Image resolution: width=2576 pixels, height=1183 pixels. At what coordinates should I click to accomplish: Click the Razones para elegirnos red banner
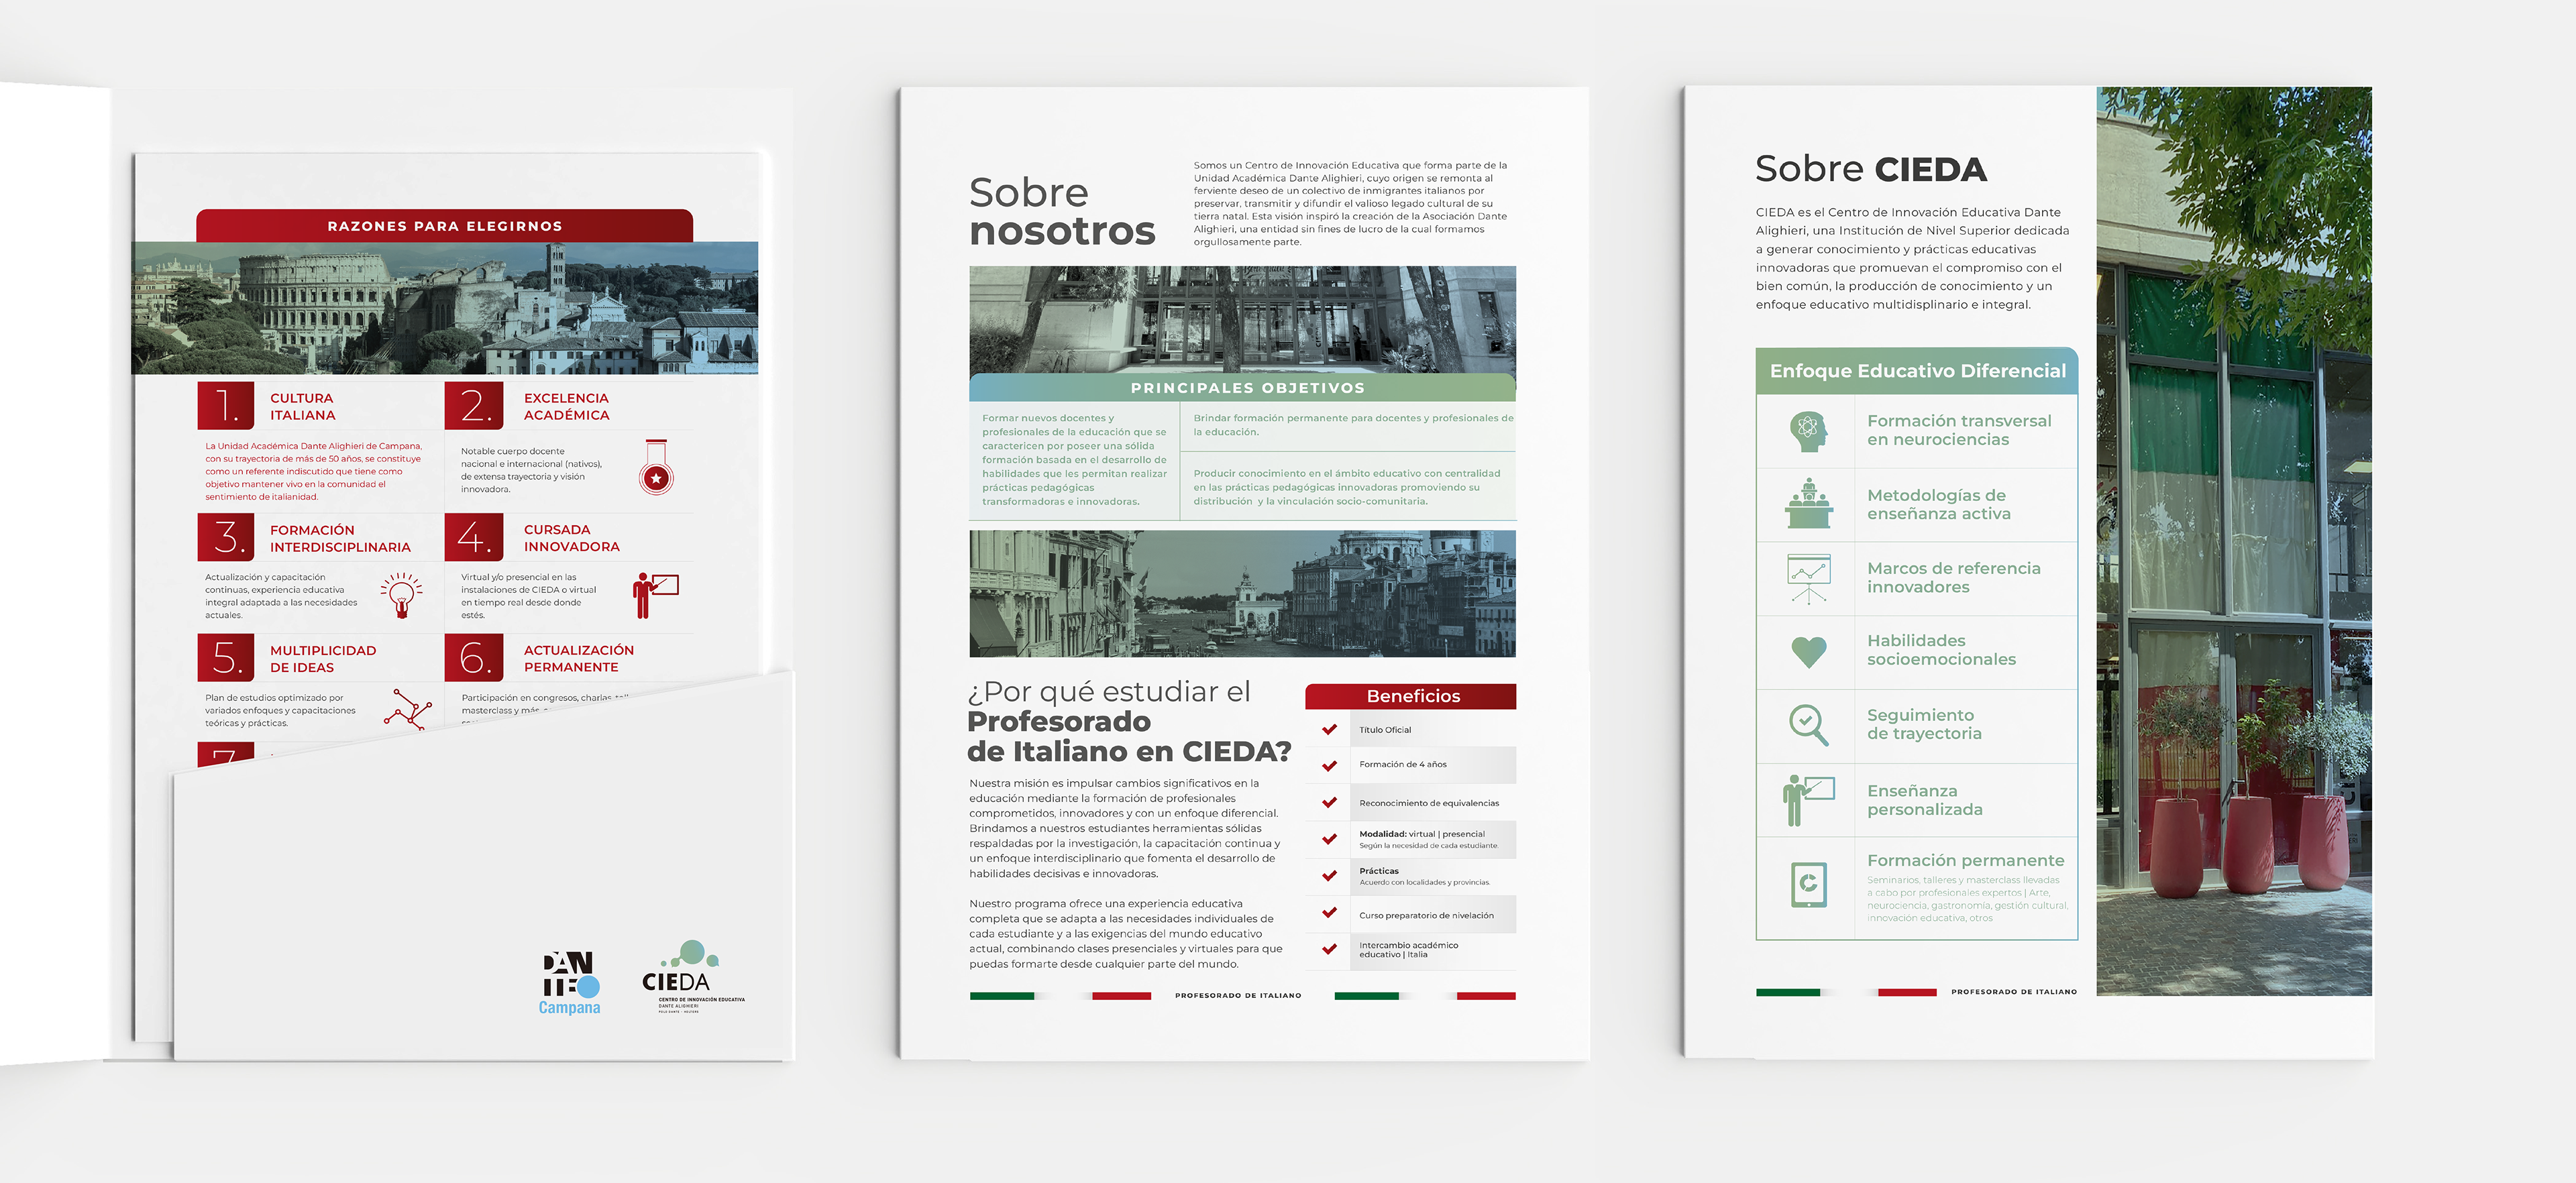click(444, 226)
